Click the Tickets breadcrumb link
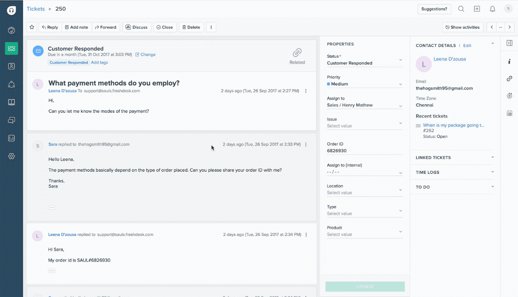The image size is (518, 297). click(36, 9)
